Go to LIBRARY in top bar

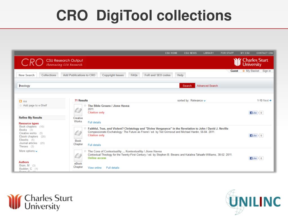click(209, 53)
